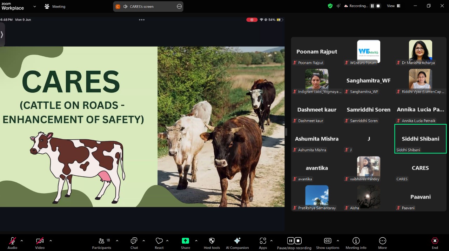
Task: Expand the video options arrow
Action: 51,241
